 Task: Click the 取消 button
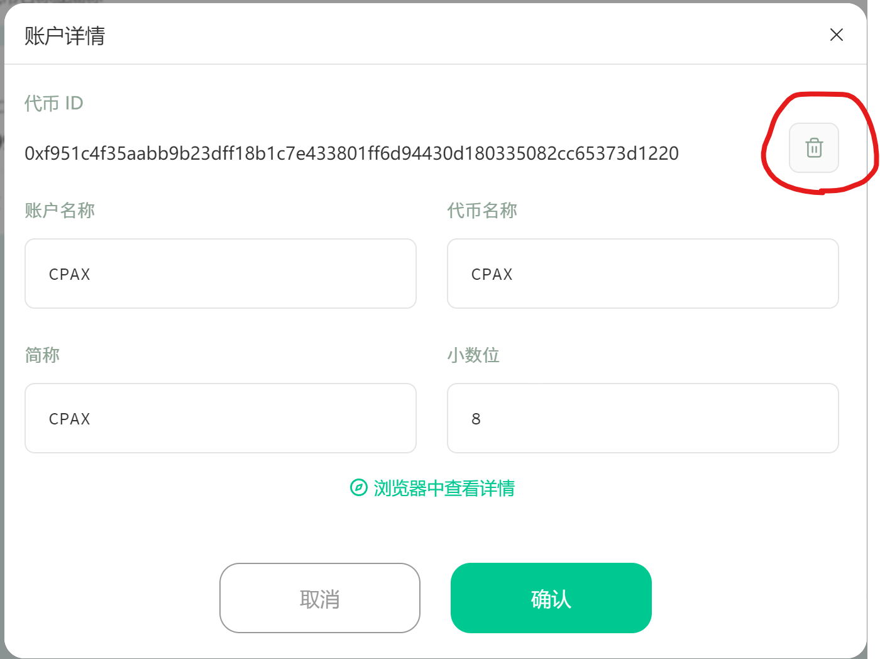click(x=320, y=598)
